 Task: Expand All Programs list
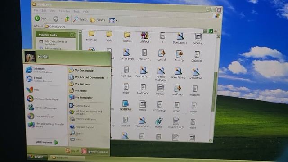(x=47, y=142)
